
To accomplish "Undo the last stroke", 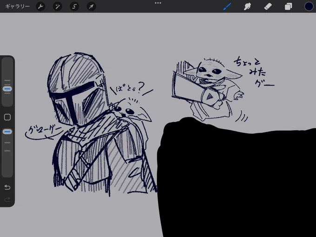I will (7, 187).
